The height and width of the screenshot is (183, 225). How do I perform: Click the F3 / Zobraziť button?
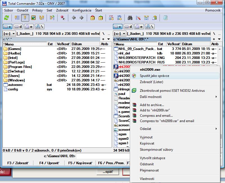click(x=18, y=163)
